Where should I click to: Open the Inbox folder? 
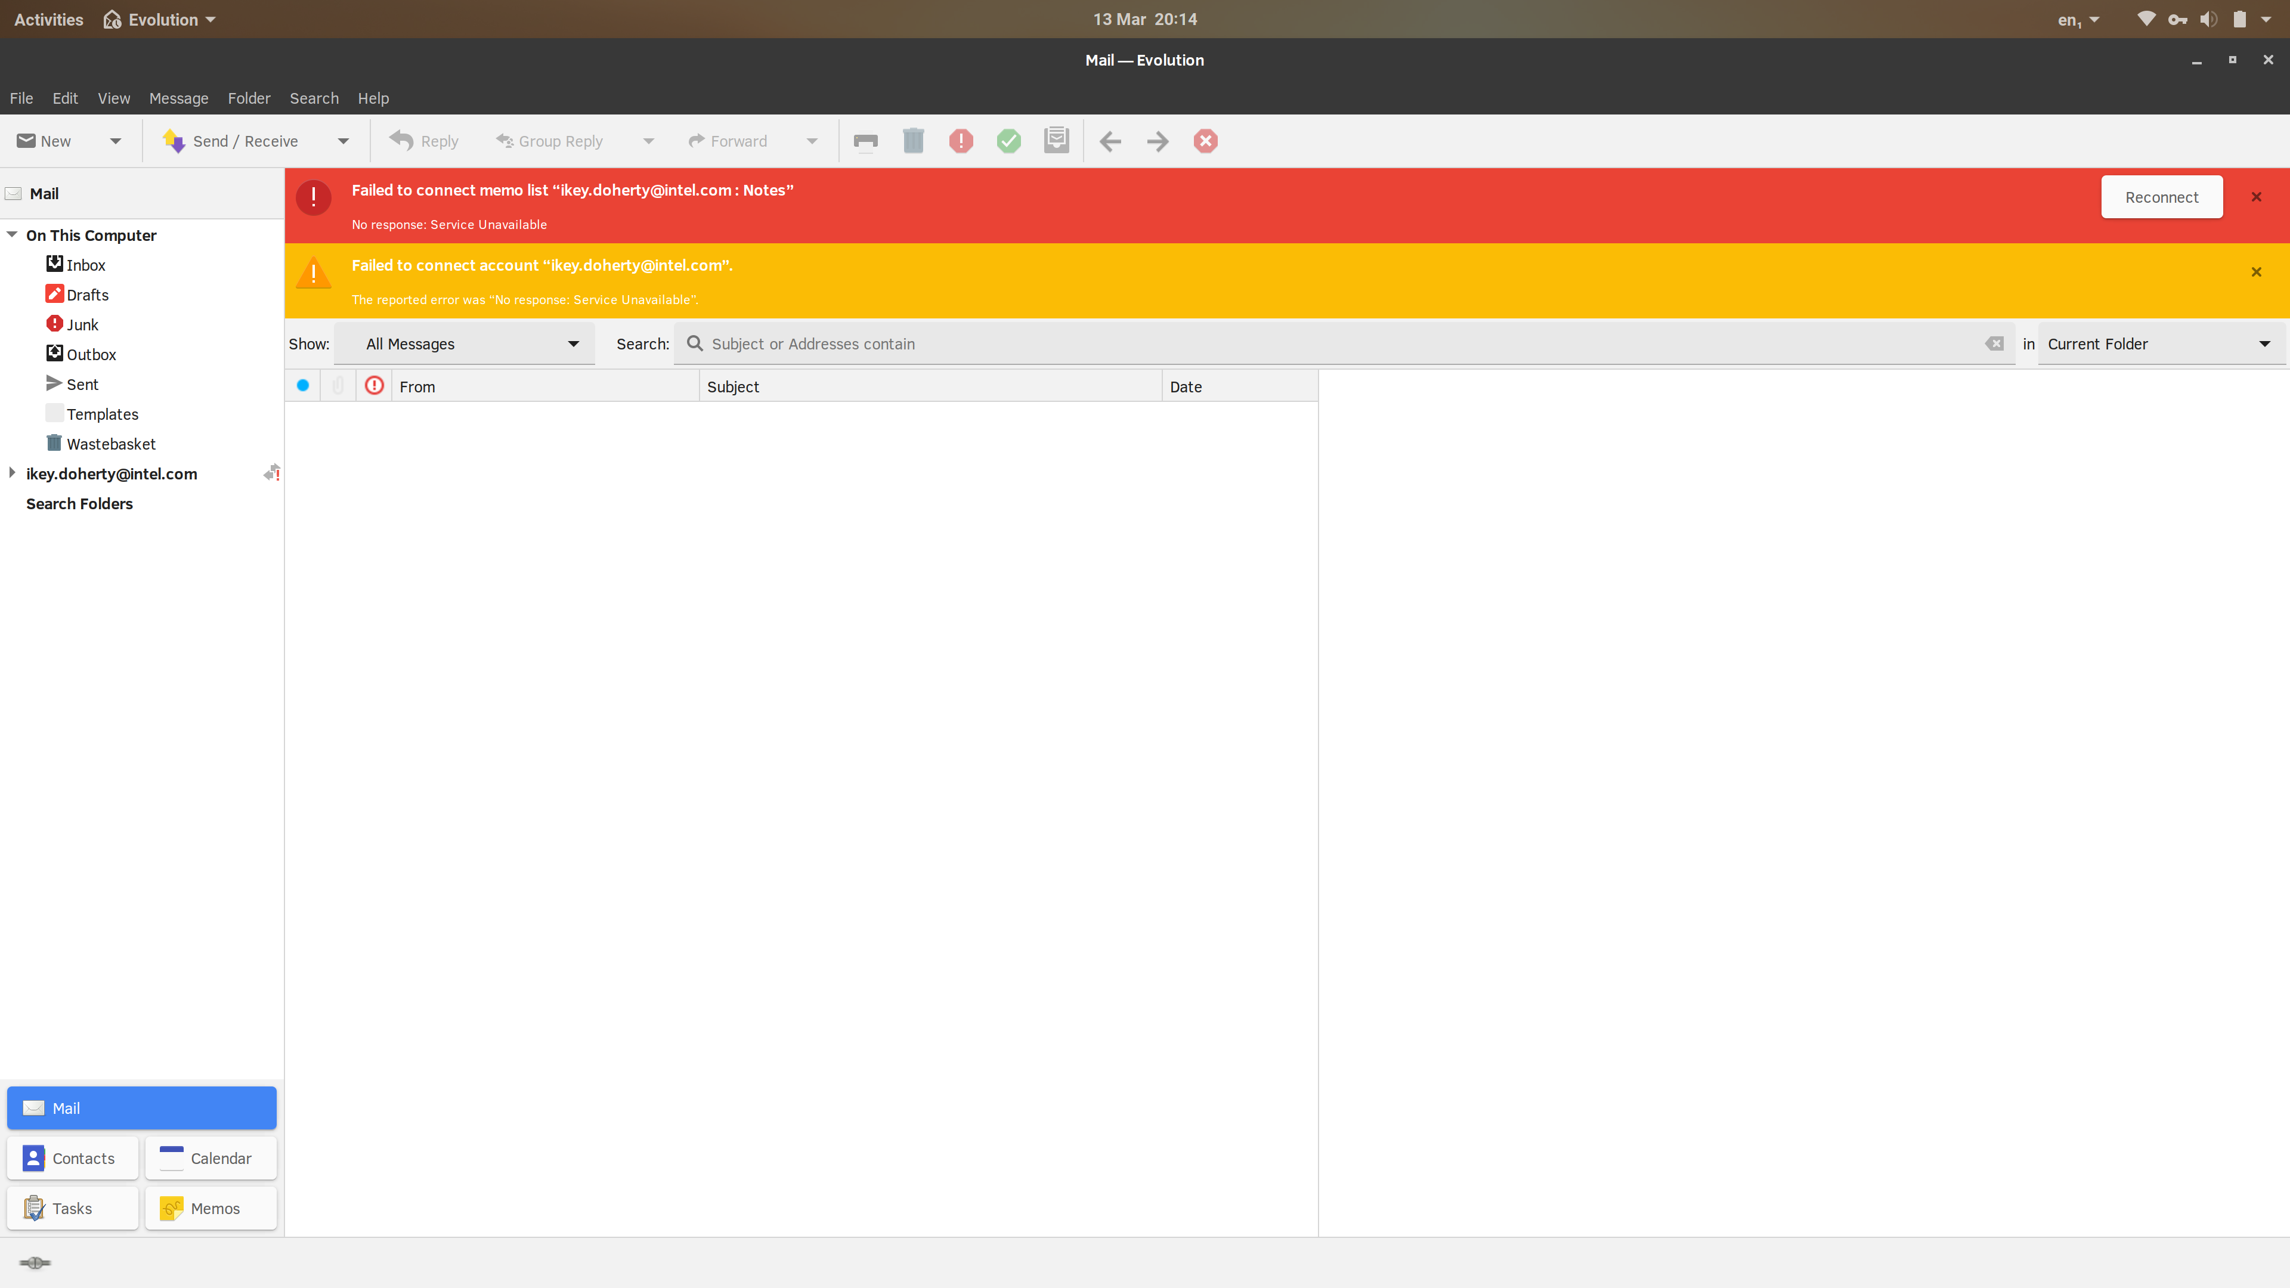[85, 265]
